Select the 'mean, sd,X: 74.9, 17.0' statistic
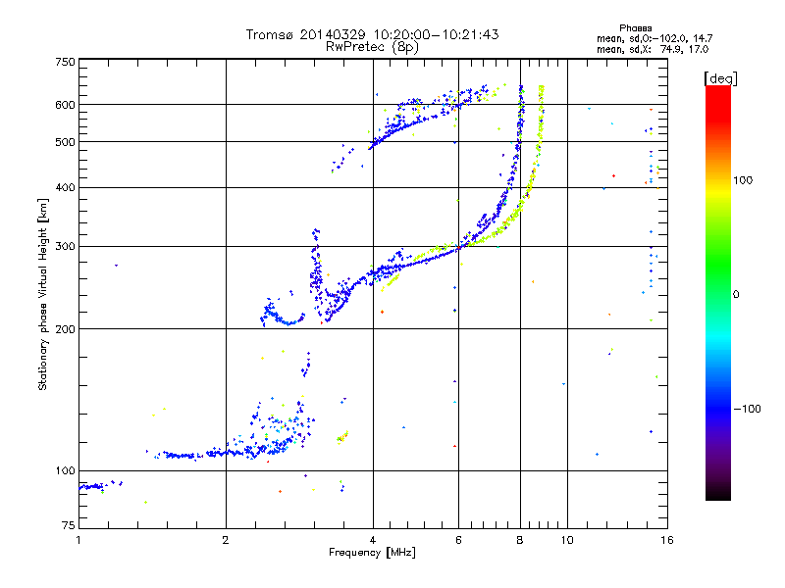The width and height of the screenshot is (785, 588). click(653, 49)
